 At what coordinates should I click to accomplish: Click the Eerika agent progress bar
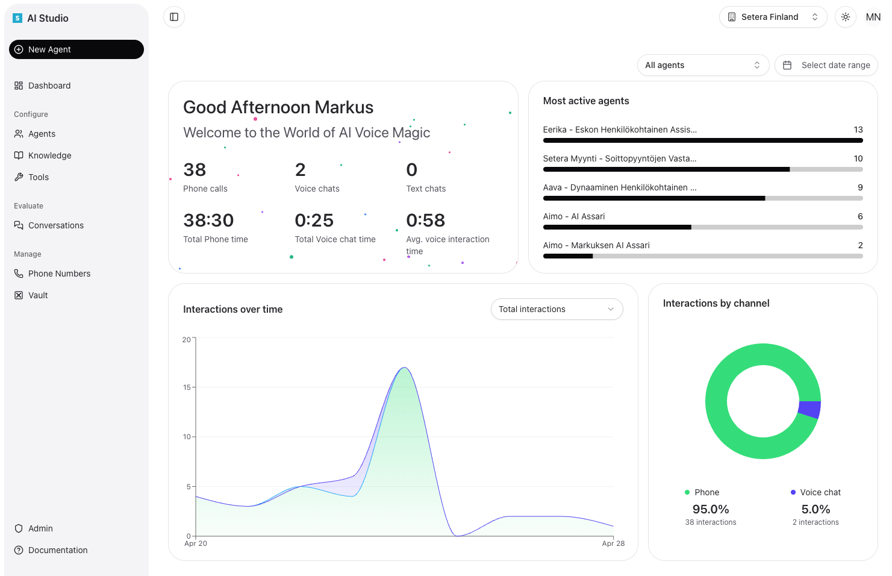[702, 140]
